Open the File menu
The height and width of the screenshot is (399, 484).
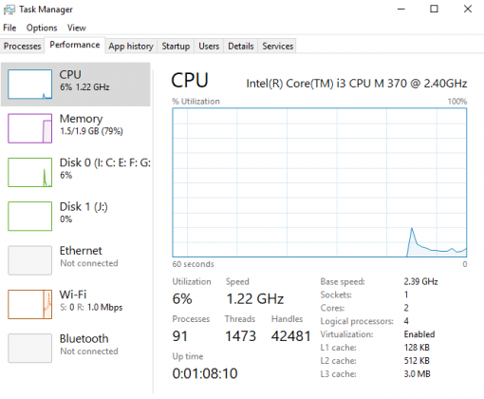(x=9, y=28)
